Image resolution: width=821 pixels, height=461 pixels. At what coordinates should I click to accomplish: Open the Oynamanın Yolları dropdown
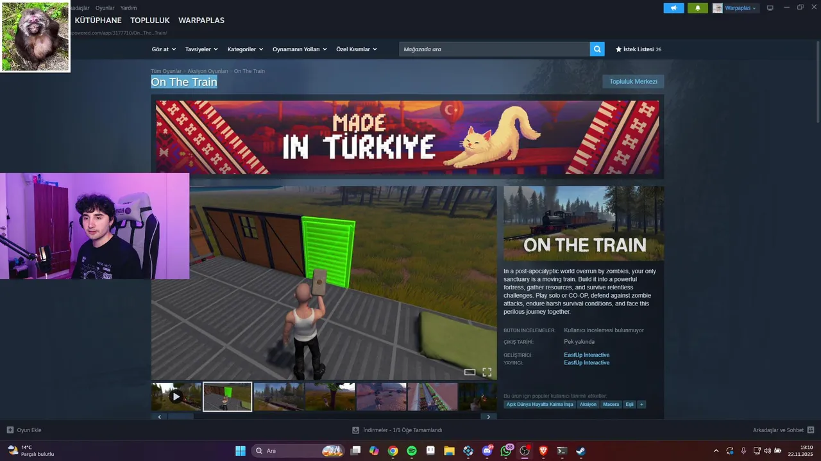(x=300, y=49)
